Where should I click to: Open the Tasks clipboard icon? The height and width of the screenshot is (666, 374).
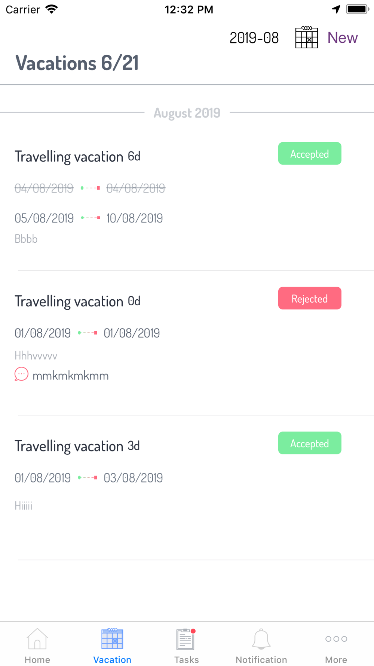click(x=186, y=639)
